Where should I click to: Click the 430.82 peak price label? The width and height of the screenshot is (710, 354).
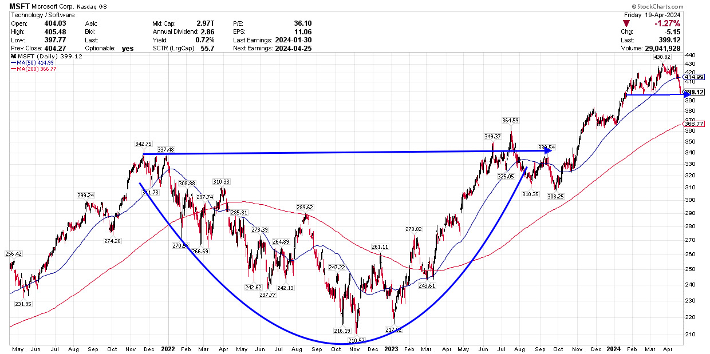(662, 57)
